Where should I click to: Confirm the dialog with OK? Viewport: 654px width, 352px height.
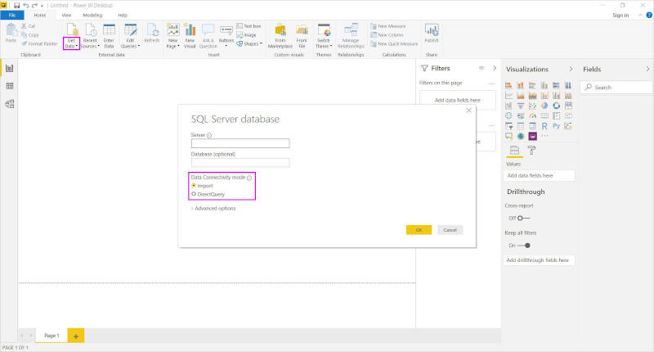(419, 230)
